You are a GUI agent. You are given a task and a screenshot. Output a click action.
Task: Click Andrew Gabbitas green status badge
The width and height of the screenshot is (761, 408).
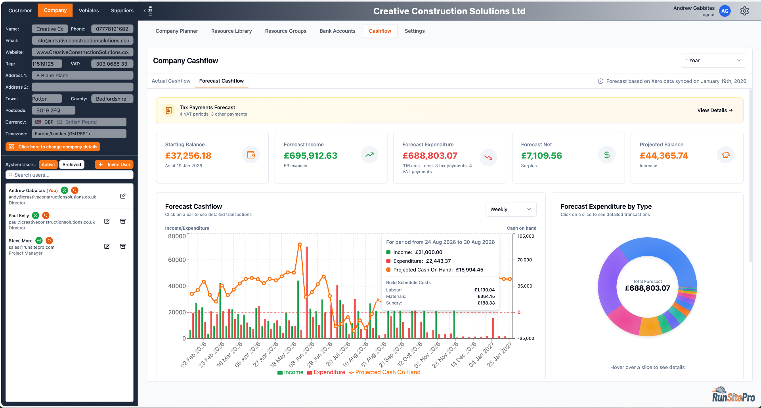tap(65, 191)
